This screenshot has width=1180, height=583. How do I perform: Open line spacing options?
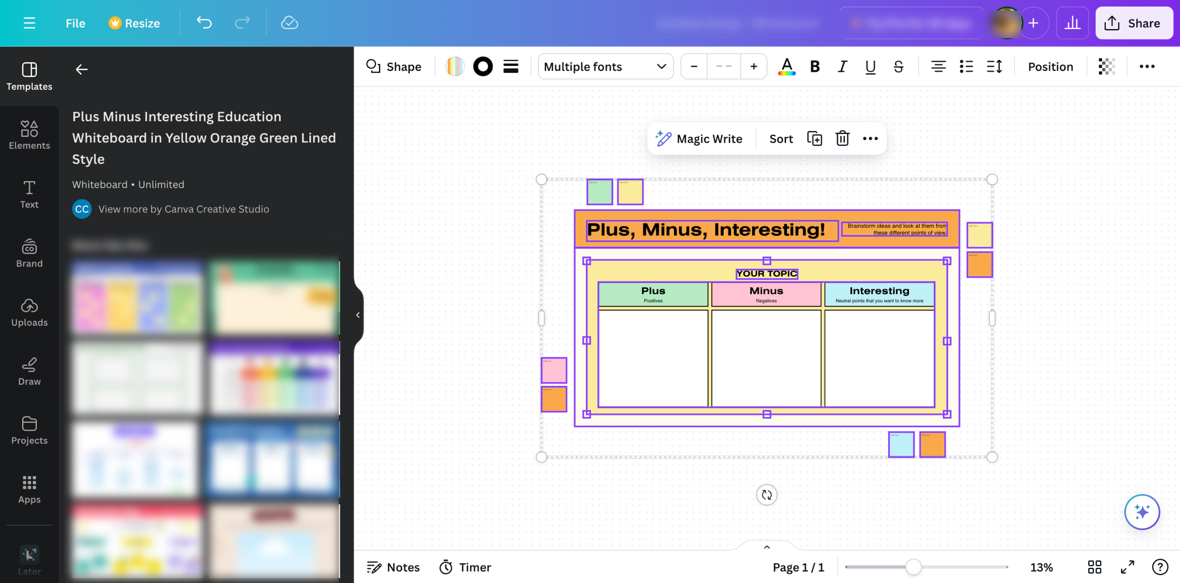click(x=994, y=67)
